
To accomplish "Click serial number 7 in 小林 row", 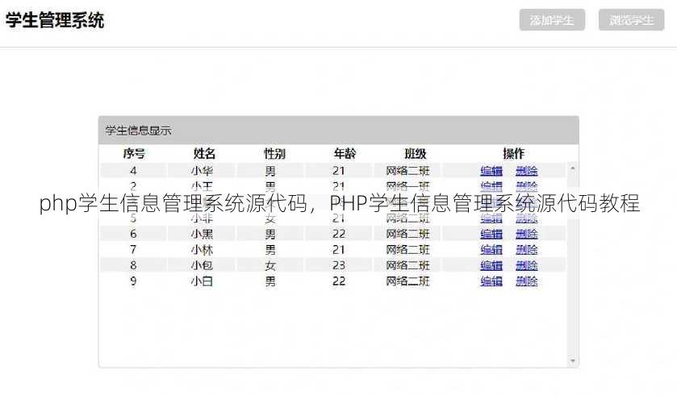I will [133, 250].
